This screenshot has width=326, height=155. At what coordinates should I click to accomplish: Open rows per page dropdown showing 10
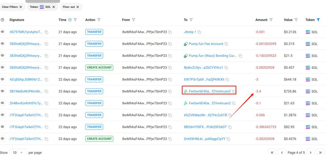point(18,153)
